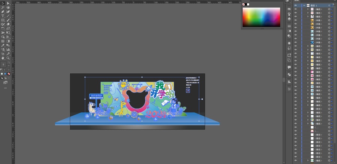Enable Draw Normal drawing mode
The width and height of the screenshot is (337, 164).
pos(2,78)
